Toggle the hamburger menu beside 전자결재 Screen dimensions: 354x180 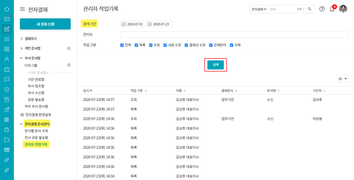(22, 9)
